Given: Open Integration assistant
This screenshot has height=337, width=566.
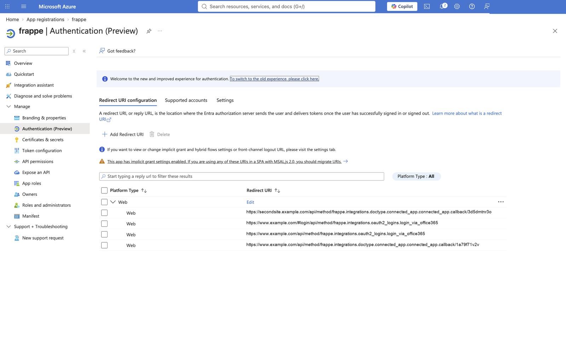Looking at the screenshot, I should [x=34, y=85].
